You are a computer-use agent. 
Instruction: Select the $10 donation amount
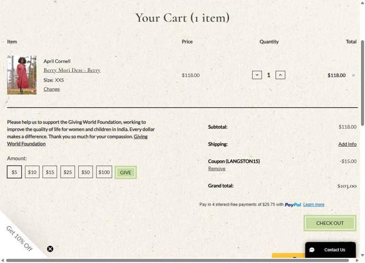coord(32,172)
